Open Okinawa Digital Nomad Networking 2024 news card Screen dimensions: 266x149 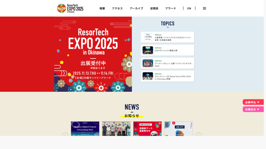tap(85, 129)
